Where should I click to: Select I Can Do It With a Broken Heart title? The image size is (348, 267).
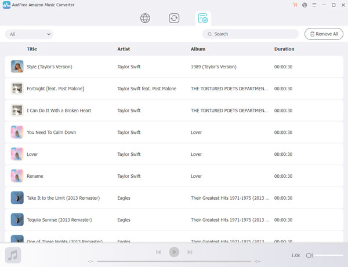pos(59,111)
